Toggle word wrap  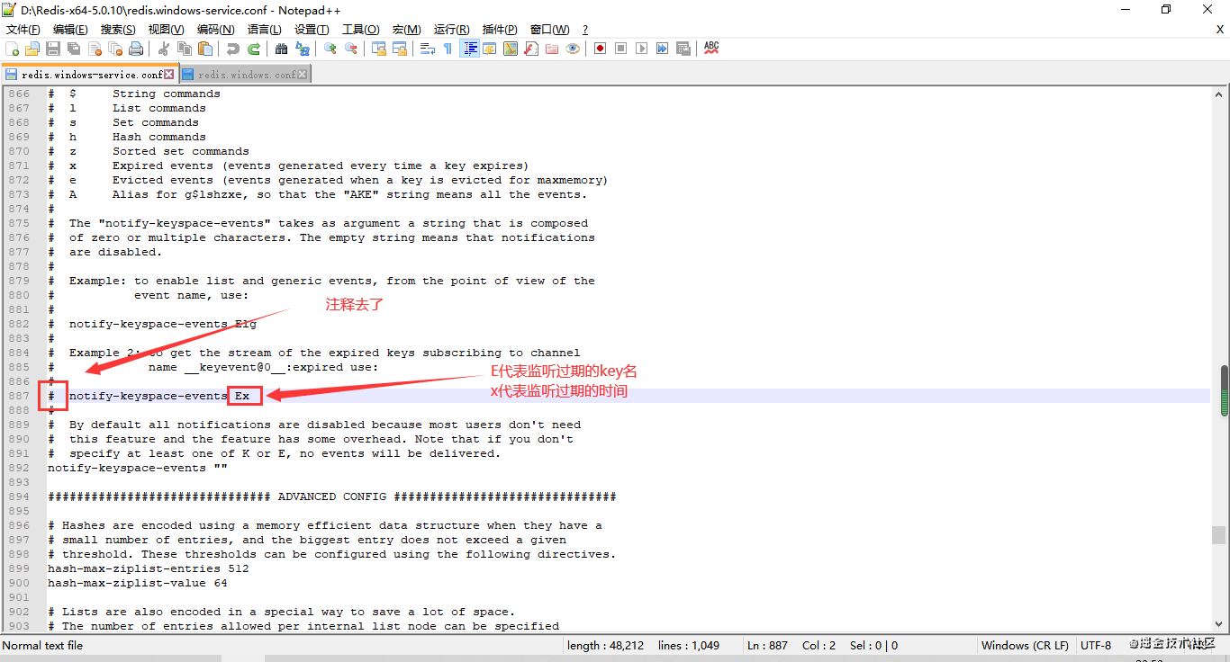tap(426, 48)
